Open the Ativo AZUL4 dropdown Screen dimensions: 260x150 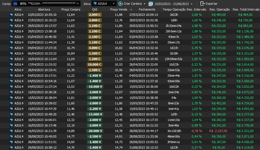tap(113, 4)
